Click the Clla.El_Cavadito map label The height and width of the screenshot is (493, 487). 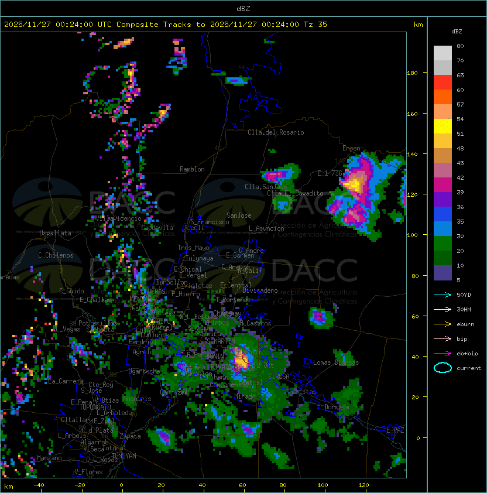tap(295, 193)
